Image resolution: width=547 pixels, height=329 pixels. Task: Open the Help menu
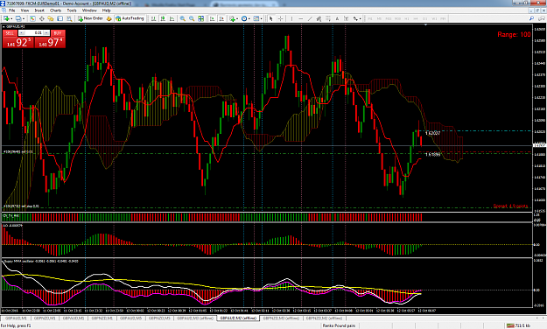106,10
